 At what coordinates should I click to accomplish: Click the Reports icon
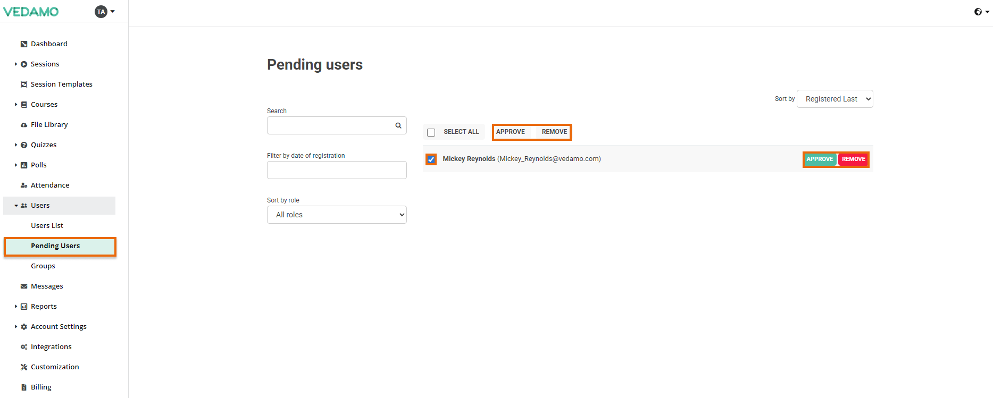tap(24, 307)
